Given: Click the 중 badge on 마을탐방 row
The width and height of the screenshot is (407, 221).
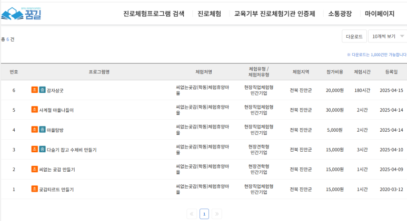Looking at the screenshot, I should click(x=42, y=129).
